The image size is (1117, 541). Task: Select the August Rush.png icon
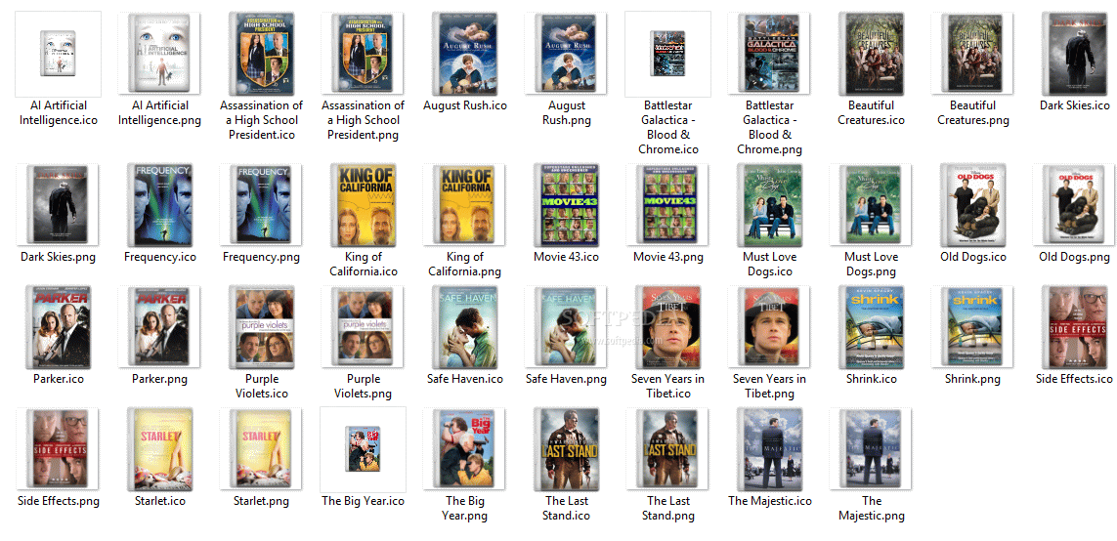pyautogui.click(x=567, y=54)
